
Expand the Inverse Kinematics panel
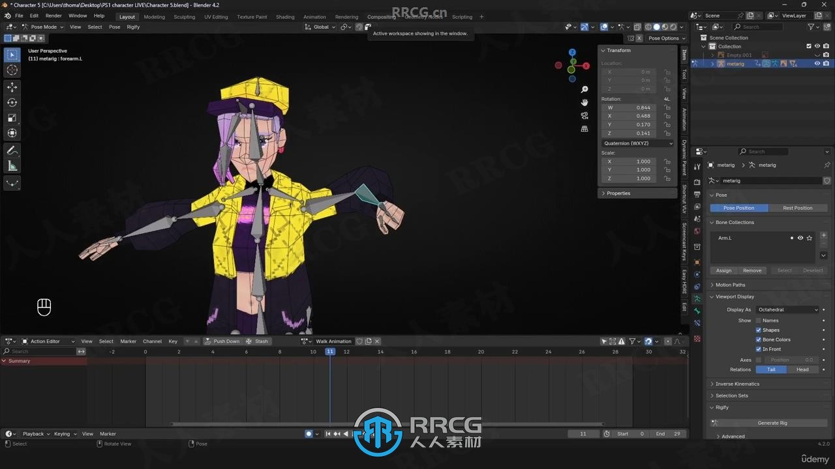[x=737, y=384]
